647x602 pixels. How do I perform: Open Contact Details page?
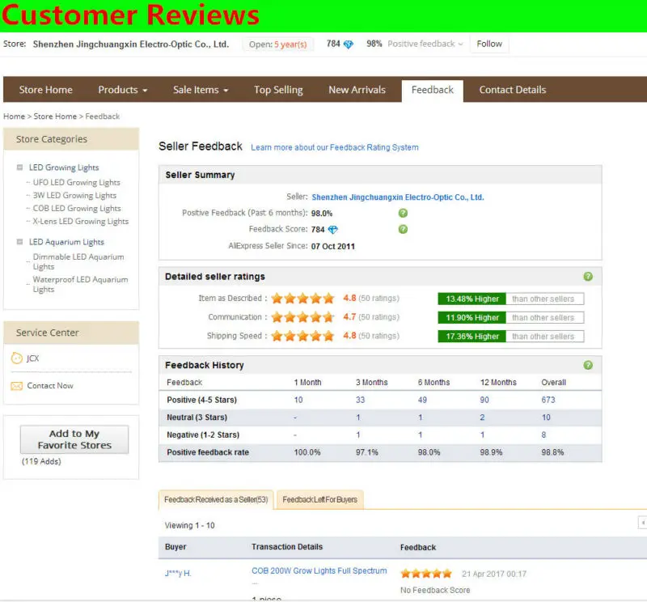(513, 90)
